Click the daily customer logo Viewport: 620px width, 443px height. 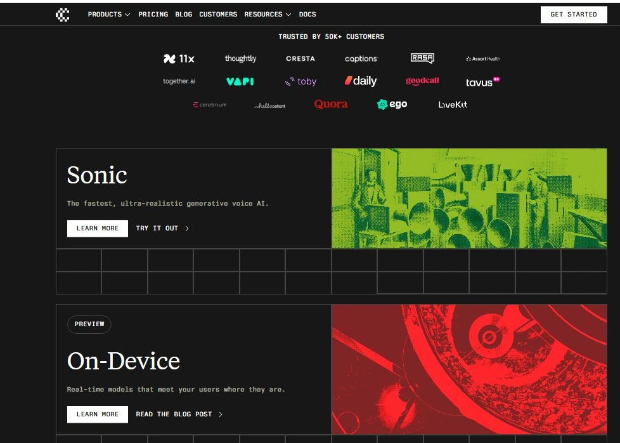[361, 81]
